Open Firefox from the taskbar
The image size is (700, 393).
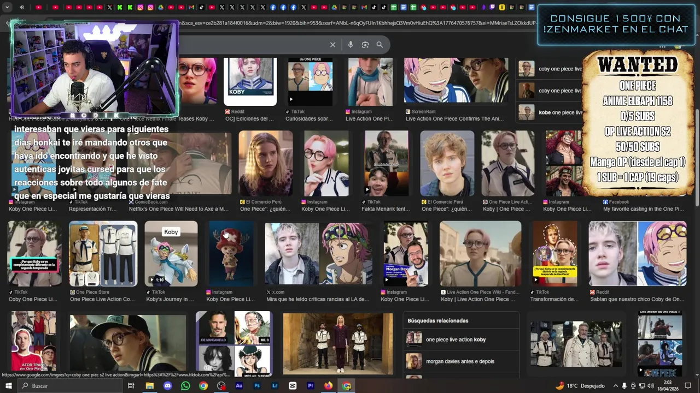coord(328,386)
